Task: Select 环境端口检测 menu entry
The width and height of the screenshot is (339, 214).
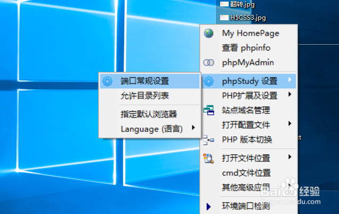Action: point(248,207)
